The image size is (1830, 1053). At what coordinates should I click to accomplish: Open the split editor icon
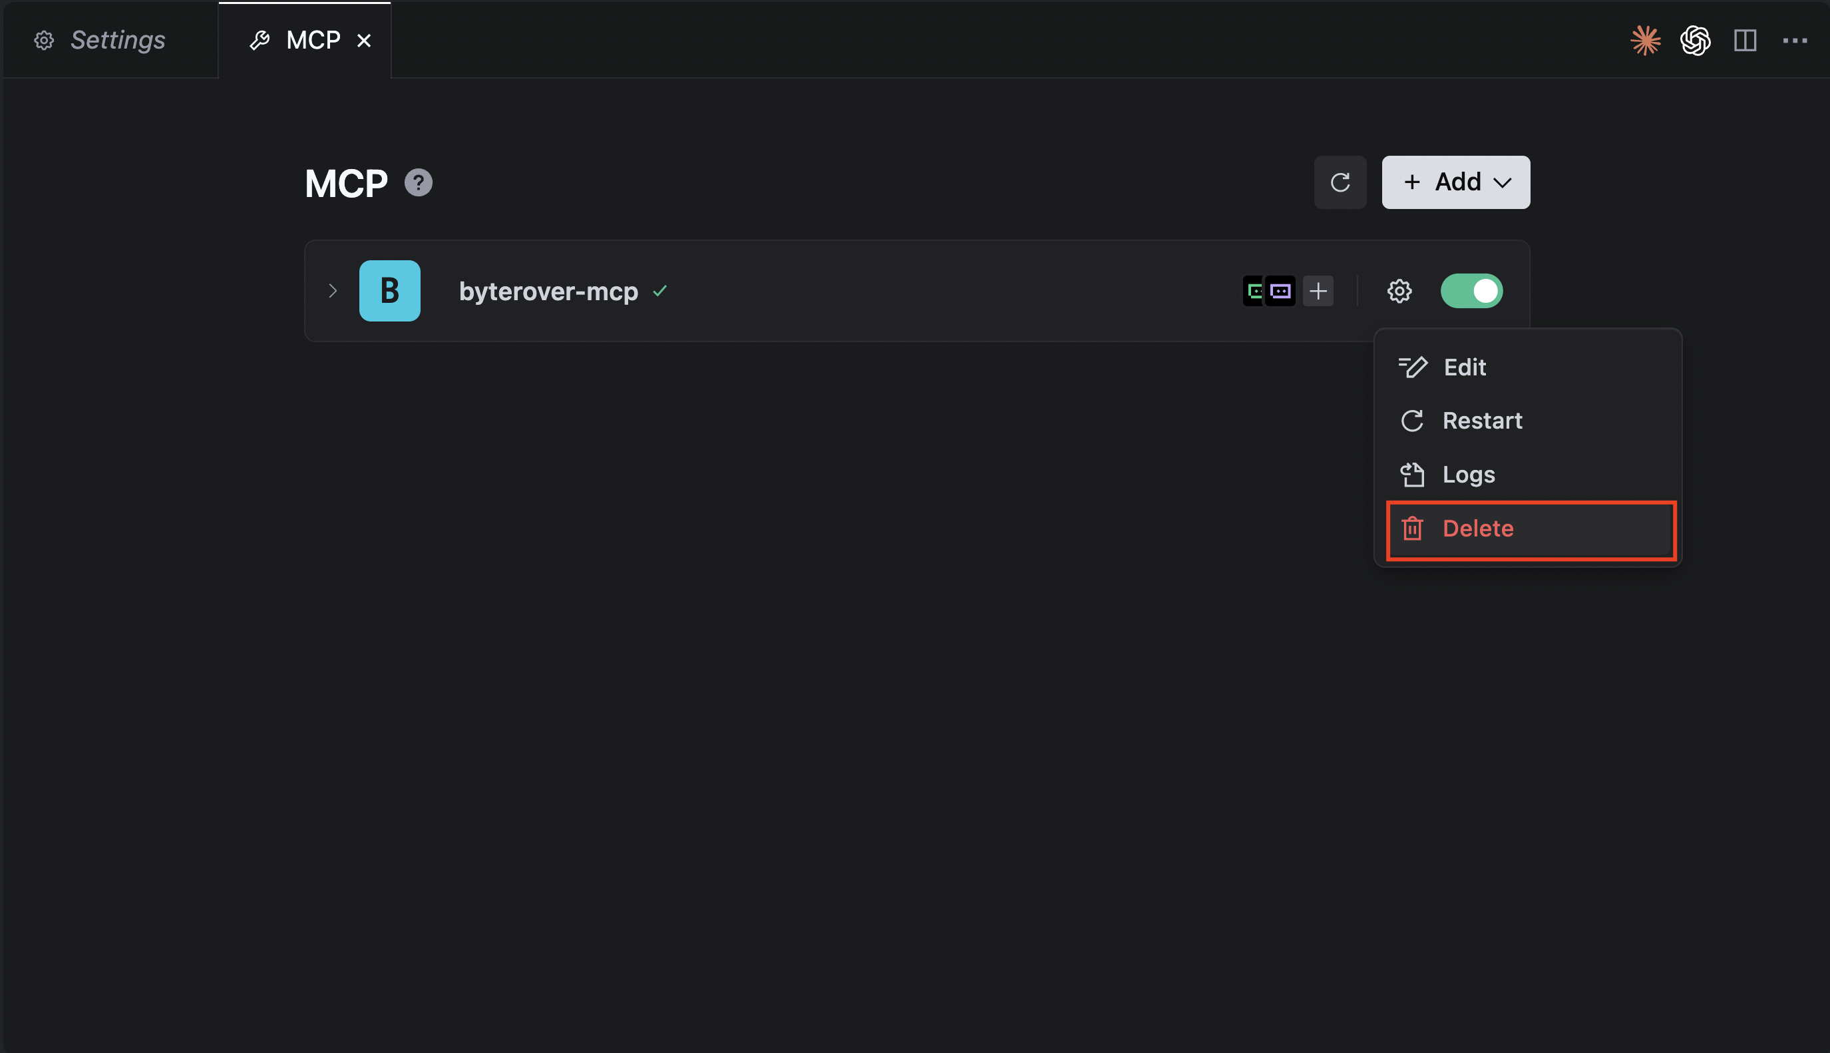click(1745, 40)
